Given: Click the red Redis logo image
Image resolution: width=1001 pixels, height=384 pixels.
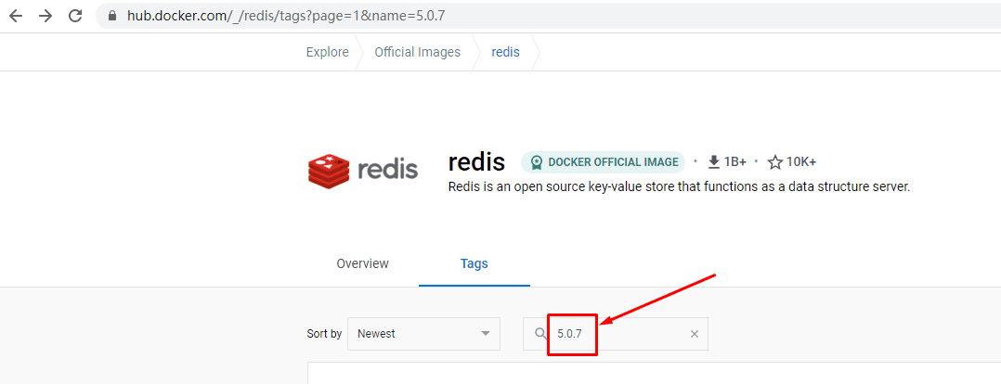Looking at the screenshot, I should pyautogui.click(x=363, y=171).
